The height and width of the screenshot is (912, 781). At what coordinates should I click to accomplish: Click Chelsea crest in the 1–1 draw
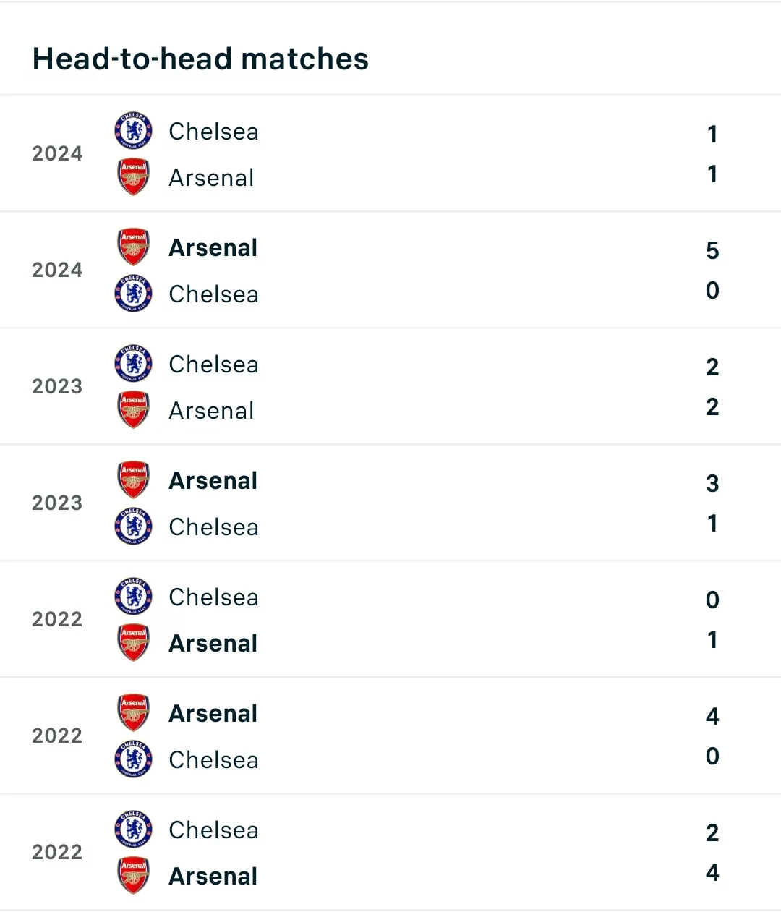pyautogui.click(x=133, y=131)
